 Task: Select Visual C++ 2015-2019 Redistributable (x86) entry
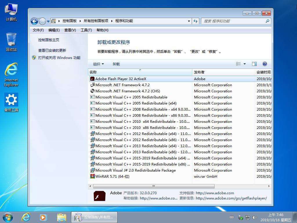click(x=143, y=164)
